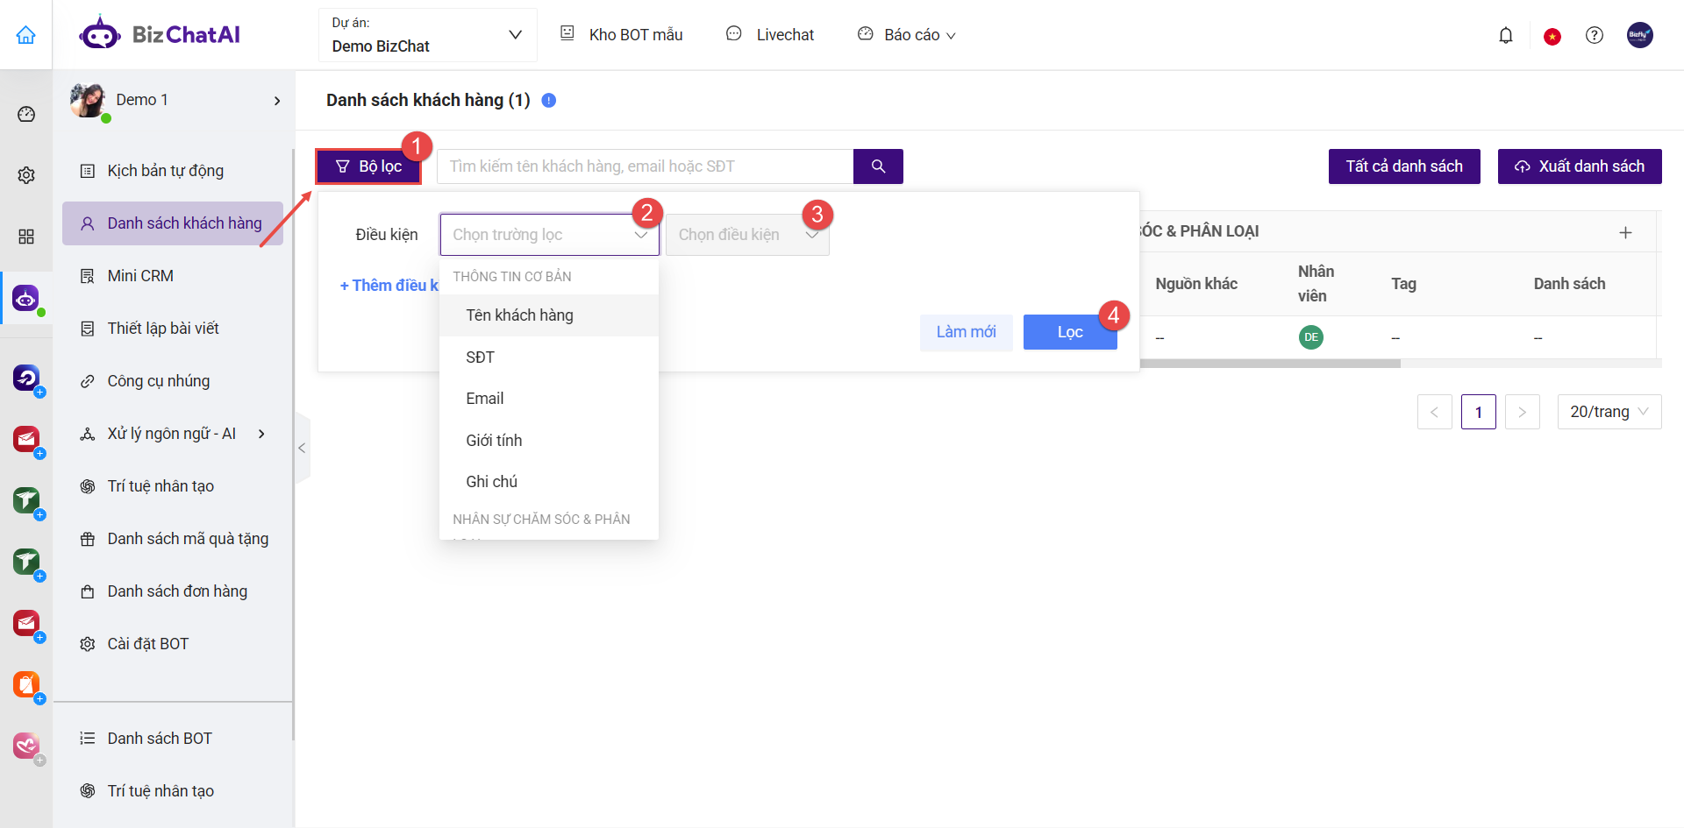
Task: Open the Dự án Demo BizChat project dropdown
Action: tap(427, 36)
